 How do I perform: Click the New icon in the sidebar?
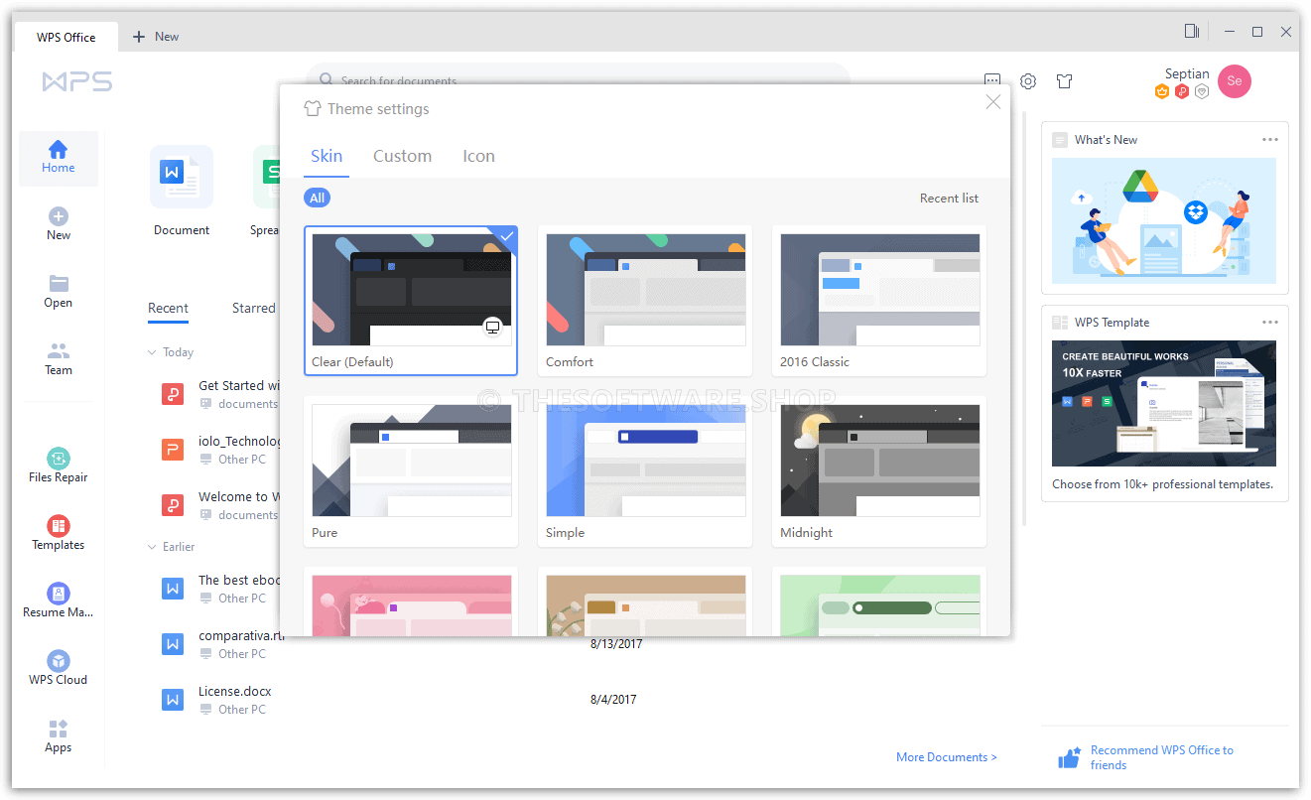pos(59,216)
